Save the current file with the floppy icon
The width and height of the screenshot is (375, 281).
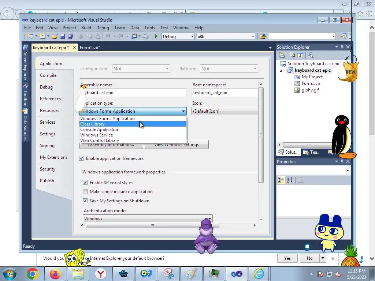pyautogui.click(x=63, y=36)
